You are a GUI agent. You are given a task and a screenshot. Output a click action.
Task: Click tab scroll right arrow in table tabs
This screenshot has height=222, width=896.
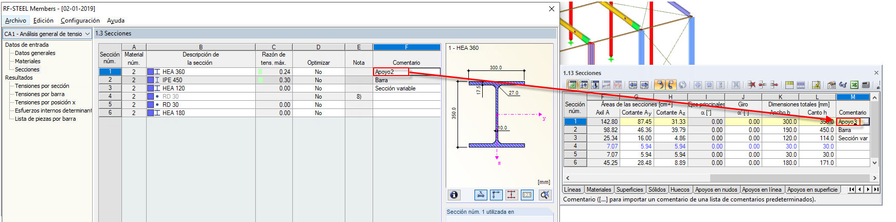tap(868, 190)
